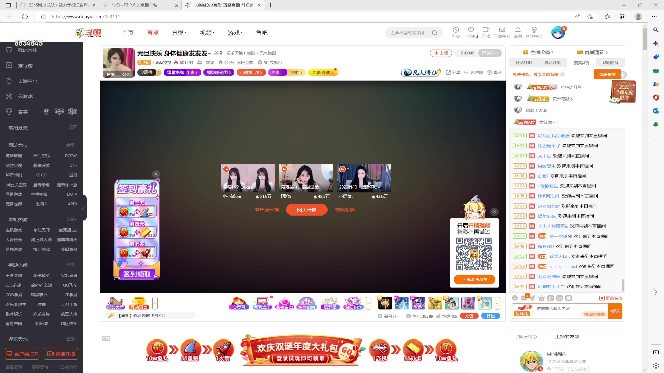This screenshot has width=664, height=373.
Task: Click the 发送 send button
Action: coord(615,311)
